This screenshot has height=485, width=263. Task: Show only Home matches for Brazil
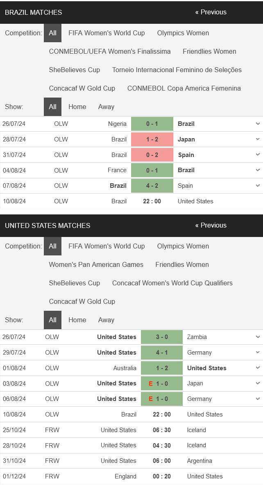pyautogui.click(x=77, y=107)
